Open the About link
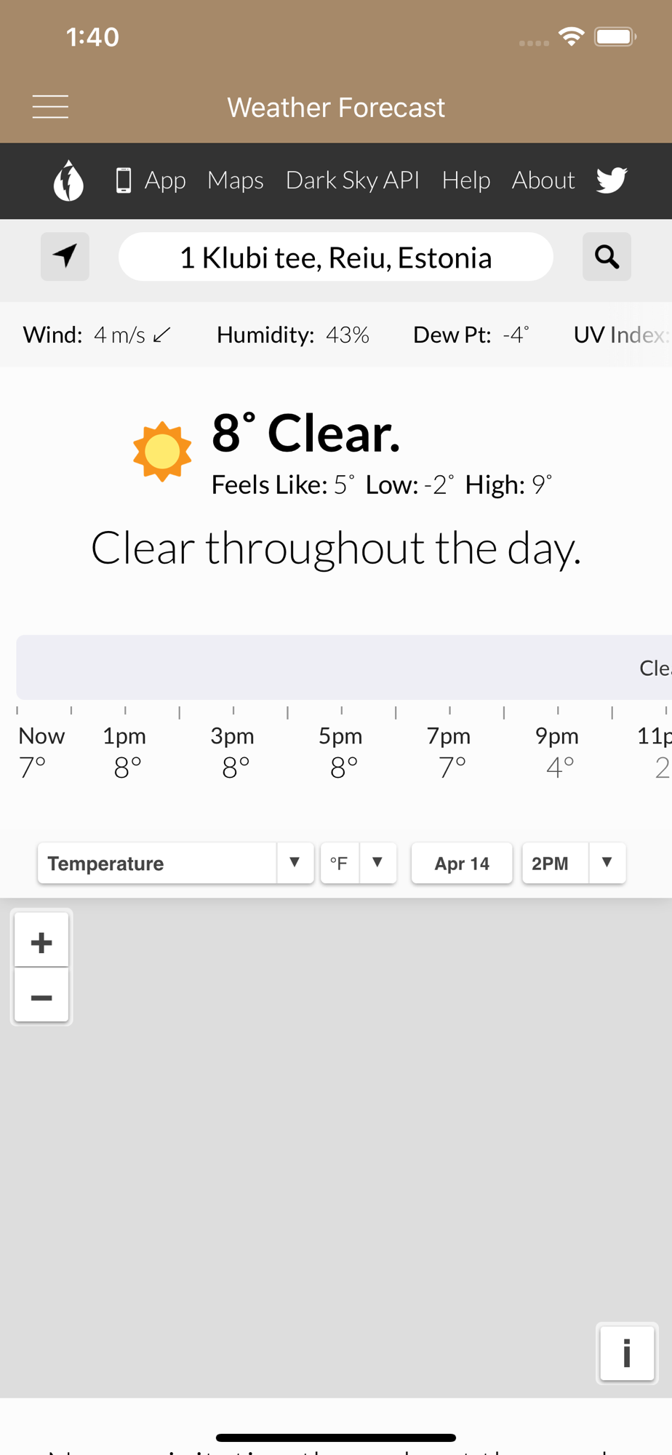This screenshot has height=1455, width=672. [x=543, y=180]
